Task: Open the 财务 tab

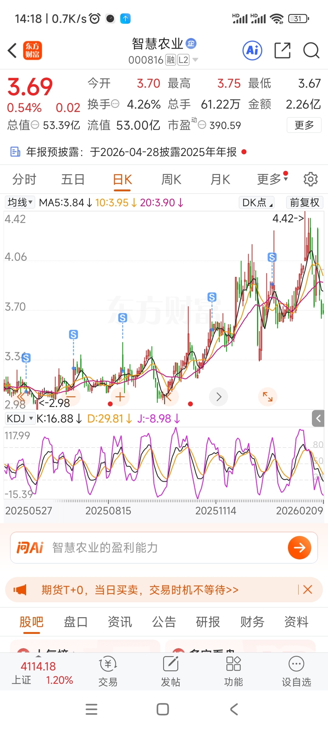Action: pos(252,622)
